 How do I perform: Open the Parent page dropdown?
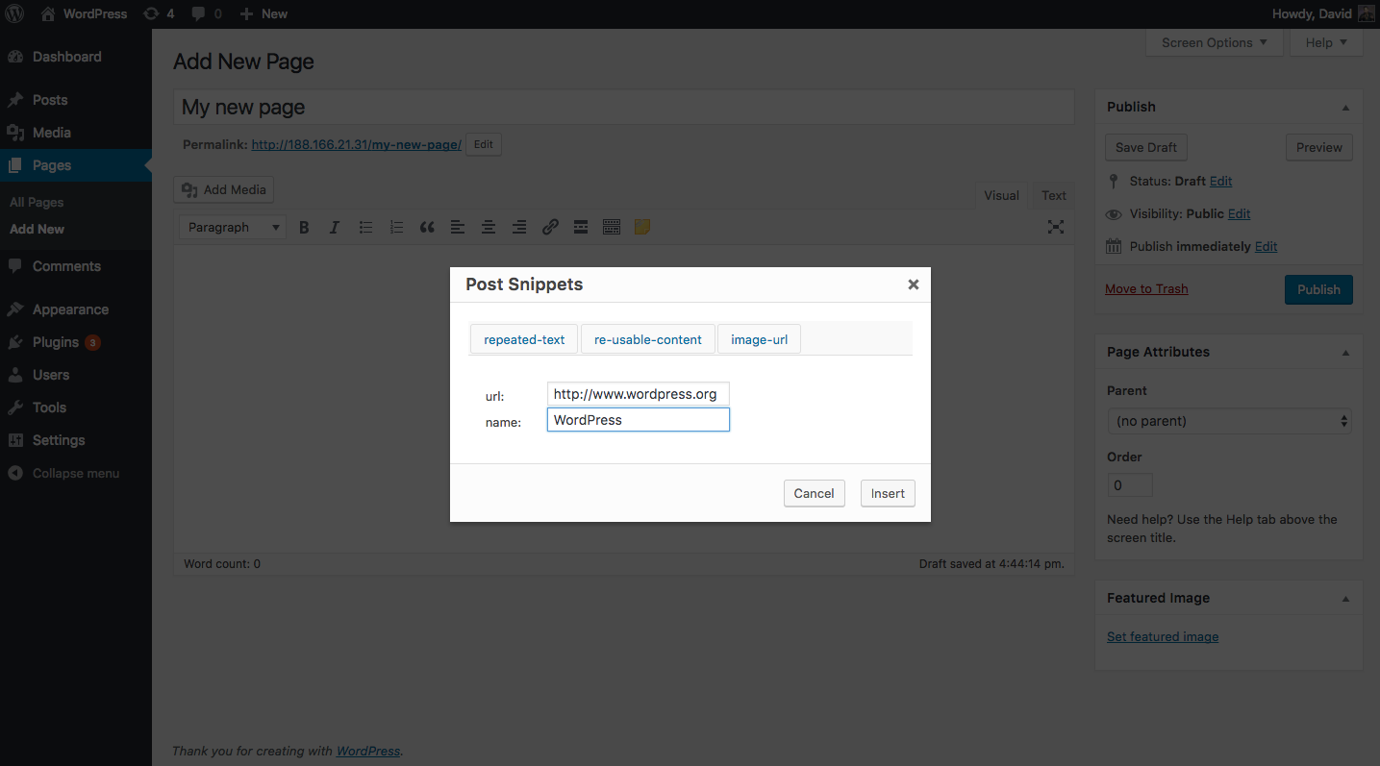click(x=1229, y=421)
